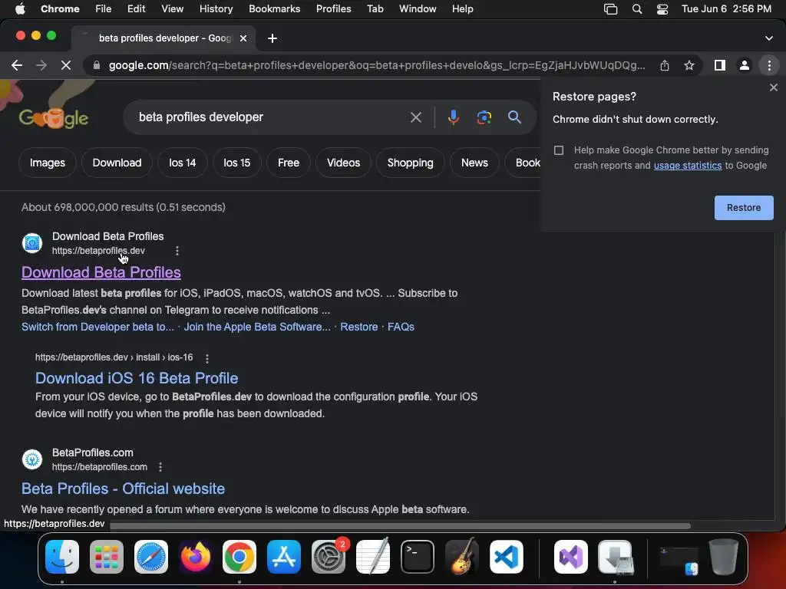
Task: Open options for the betaprofiles.dev result
Action: pyautogui.click(x=177, y=251)
